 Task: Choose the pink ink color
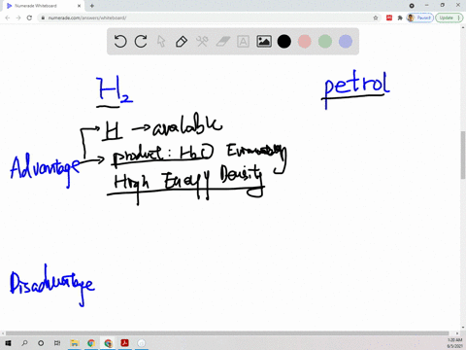pyautogui.click(x=305, y=42)
